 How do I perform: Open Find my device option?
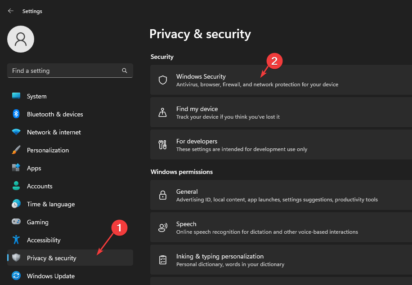click(x=281, y=112)
